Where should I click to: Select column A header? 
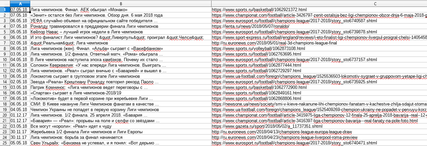20,4
